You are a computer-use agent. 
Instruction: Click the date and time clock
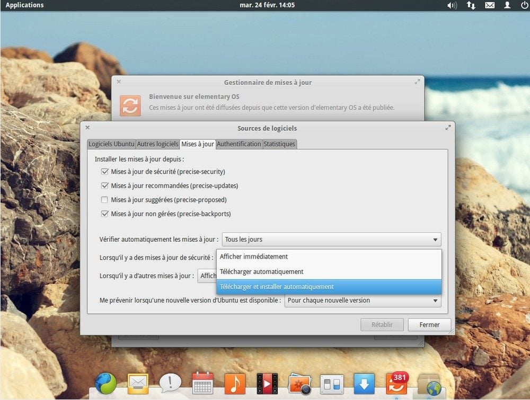[267, 5]
